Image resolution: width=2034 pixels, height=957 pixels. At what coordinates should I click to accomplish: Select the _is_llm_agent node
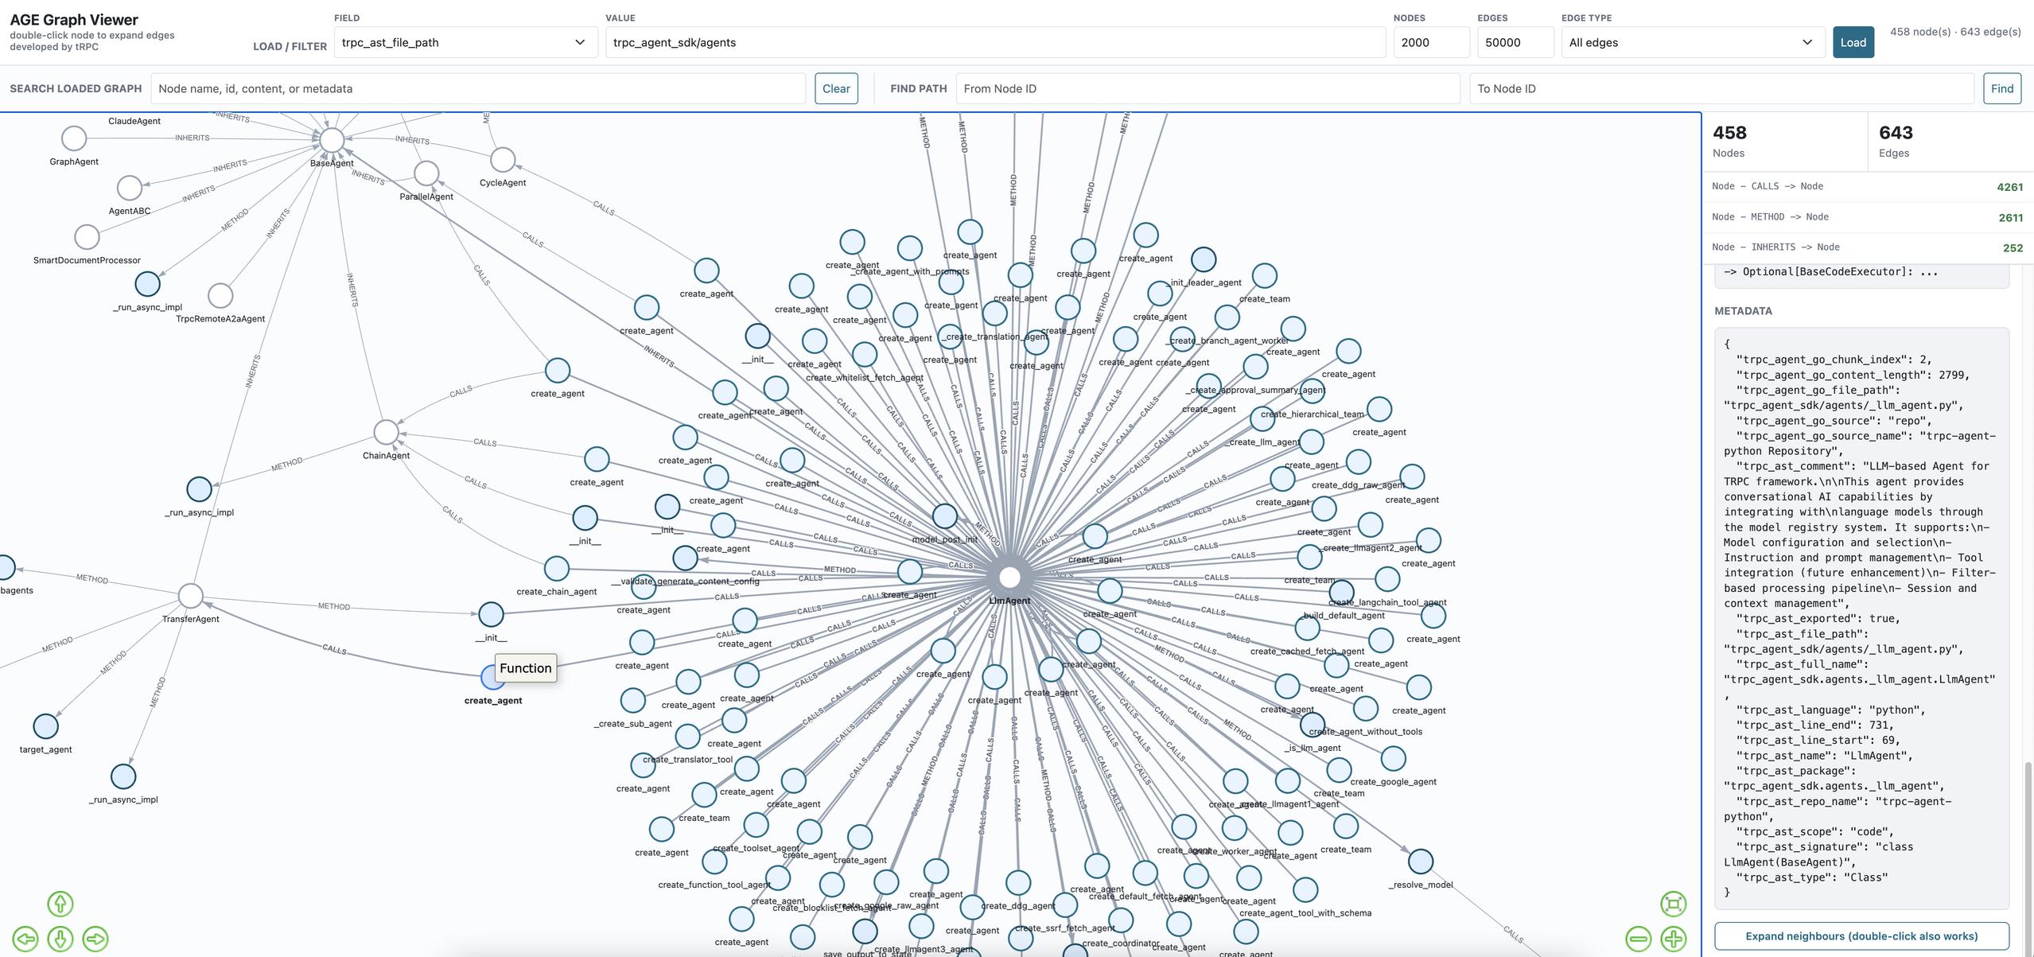(x=1313, y=724)
